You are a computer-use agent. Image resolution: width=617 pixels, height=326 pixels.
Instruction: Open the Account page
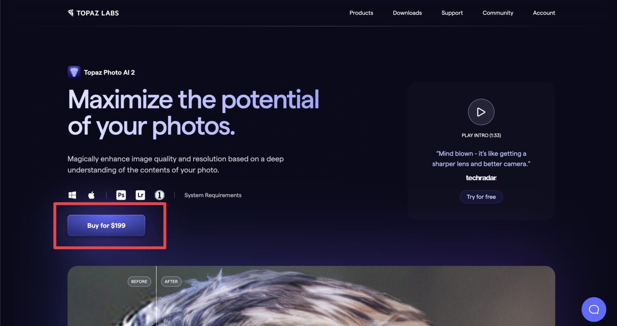(x=544, y=13)
